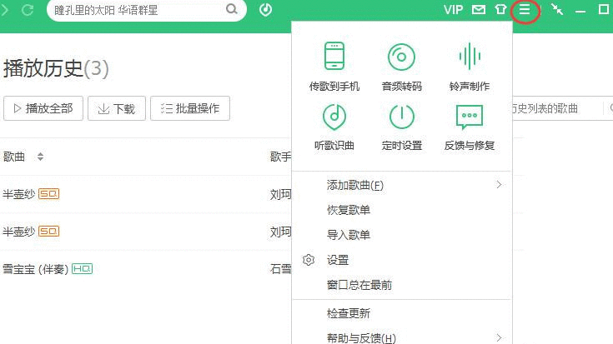This screenshot has width=613, height=344.
Task: Click the 下载 button
Action: pos(117,108)
